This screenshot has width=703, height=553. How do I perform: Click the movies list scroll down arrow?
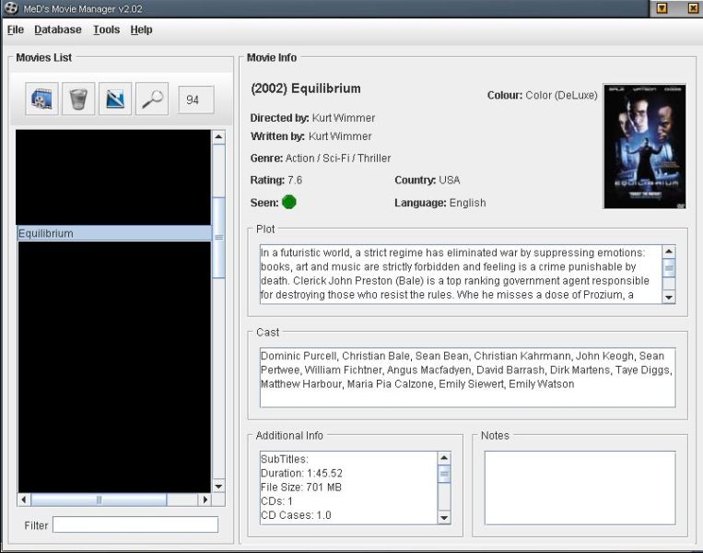click(218, 486)
